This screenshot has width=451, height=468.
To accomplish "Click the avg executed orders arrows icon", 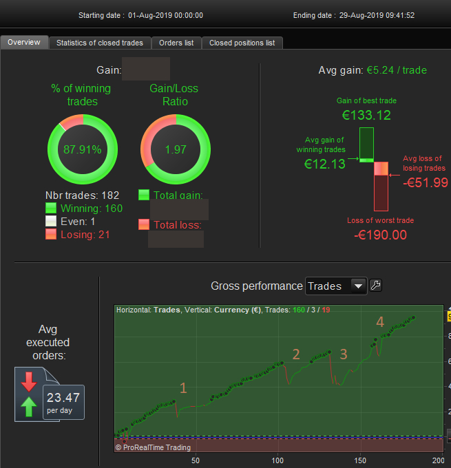I will [x=29, y=394].
